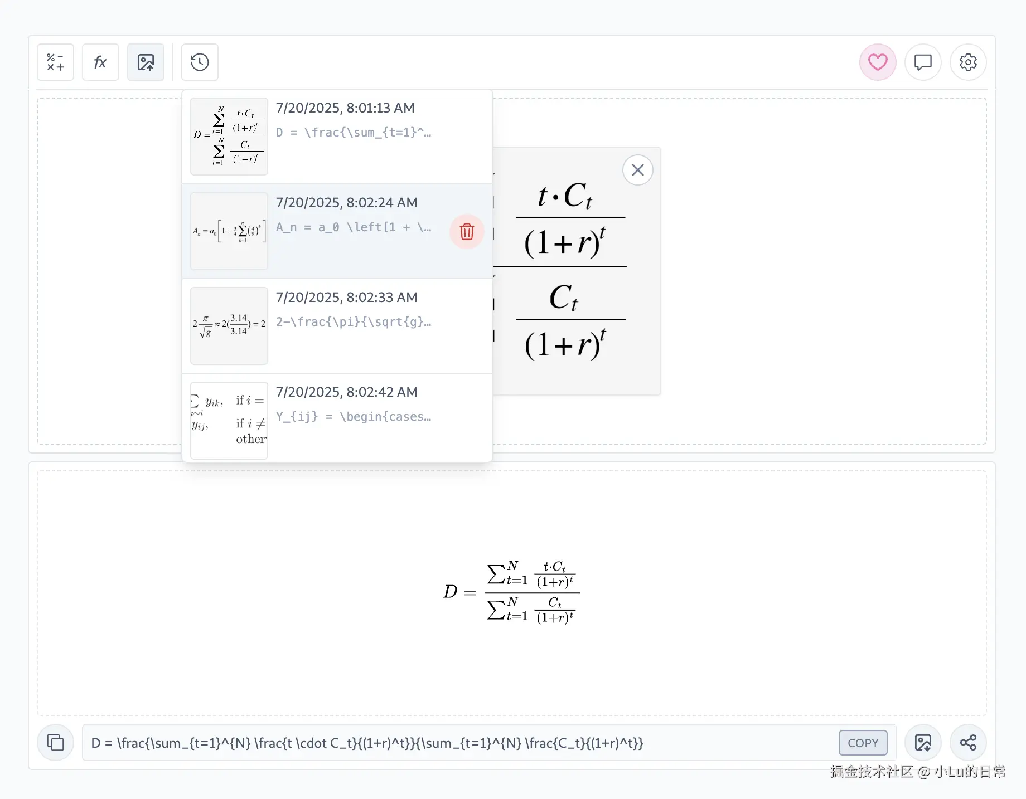Open the settings gear

[968, 62]
